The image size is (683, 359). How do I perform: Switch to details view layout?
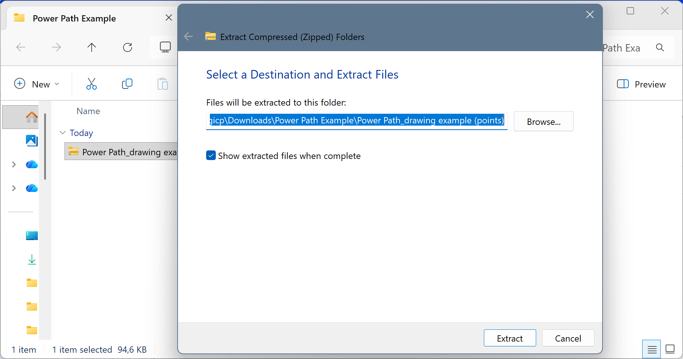(x=651, y=349)
